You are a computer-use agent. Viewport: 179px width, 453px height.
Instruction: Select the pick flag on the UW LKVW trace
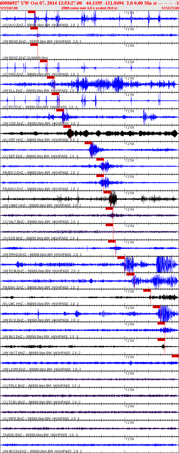[x=175, y=356]
